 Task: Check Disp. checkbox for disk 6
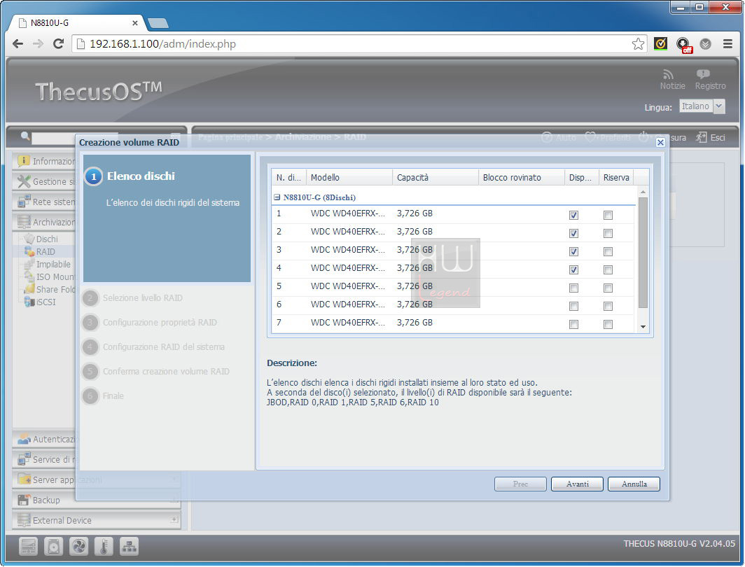coord(573,307)
